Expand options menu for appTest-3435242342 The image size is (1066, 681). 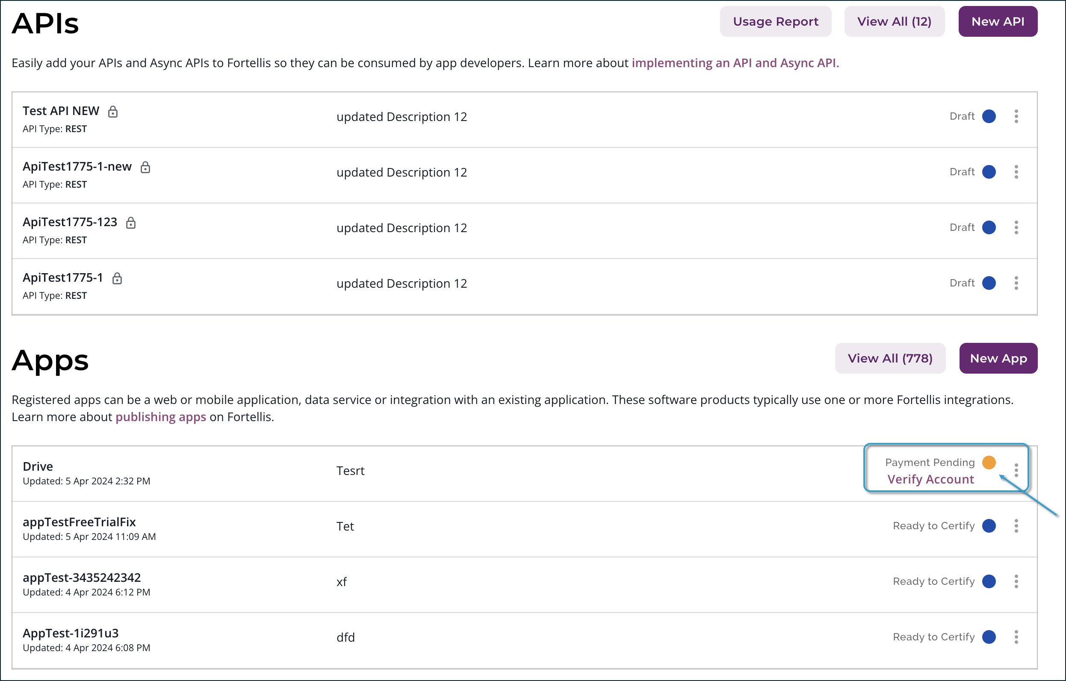pos(1016,581)
